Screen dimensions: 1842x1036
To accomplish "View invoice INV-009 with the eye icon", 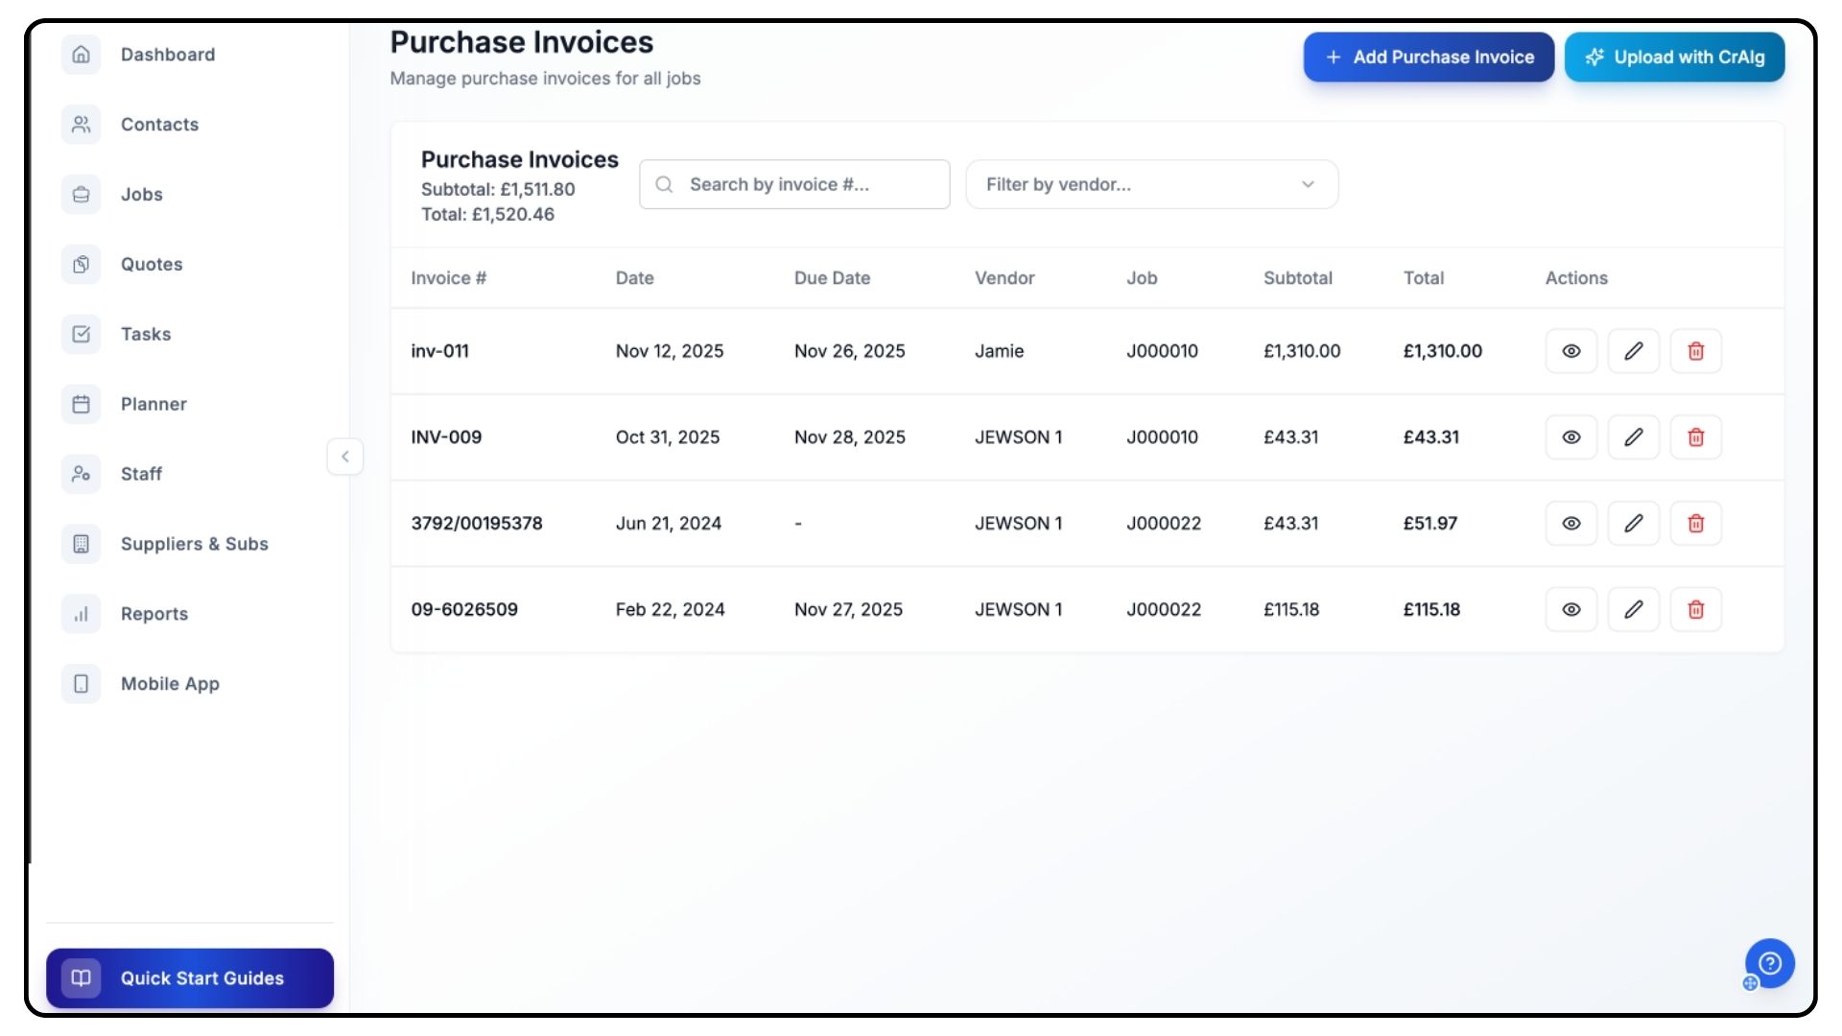I will point(1570,437).
